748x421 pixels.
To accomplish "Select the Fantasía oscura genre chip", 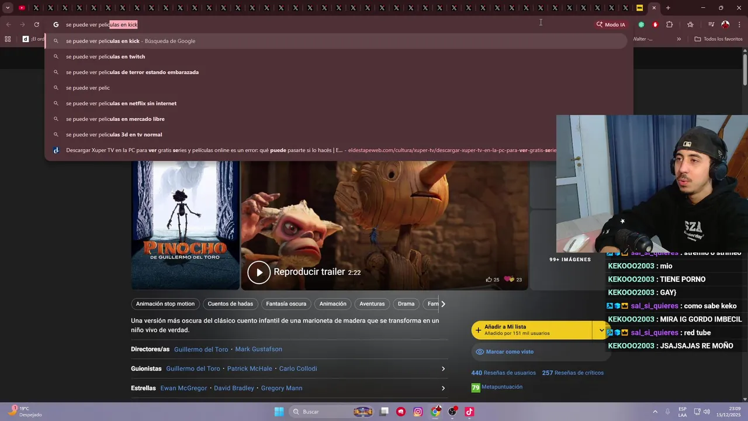I will 286,304.
